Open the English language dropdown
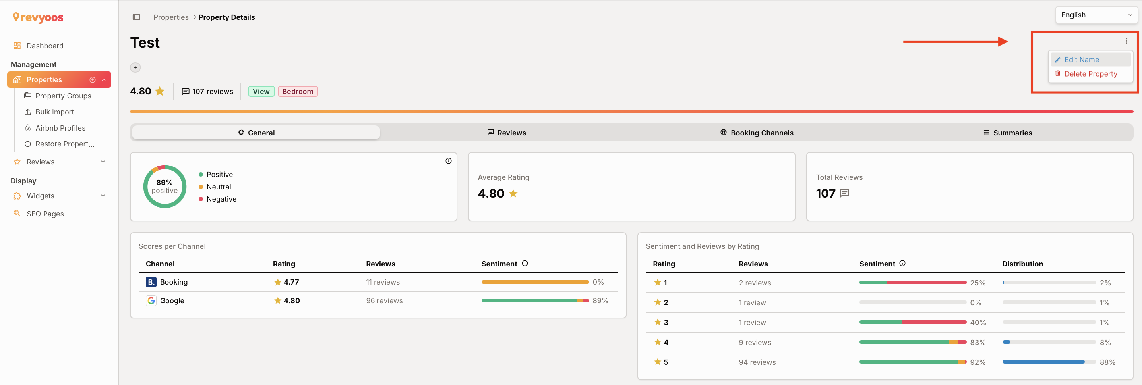This screenshot has height=385, width=1142. (x=1096, y=15)
